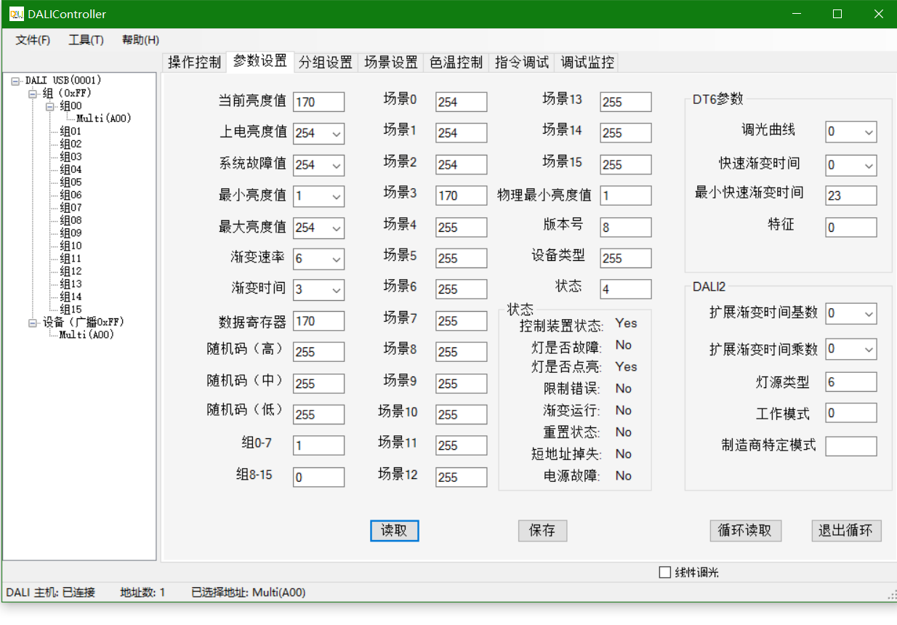Open the 文件(F) menu

click(33, 40)
